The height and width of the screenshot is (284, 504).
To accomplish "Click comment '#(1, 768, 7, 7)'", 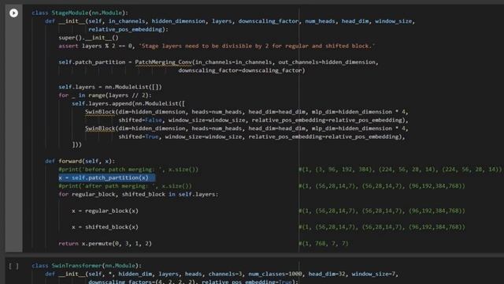I will (x=324, y=244).
